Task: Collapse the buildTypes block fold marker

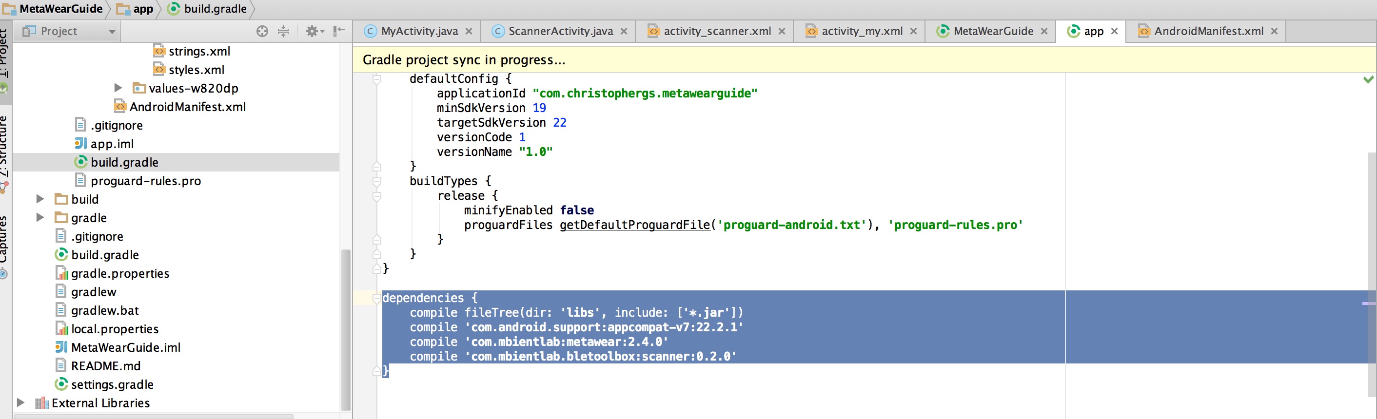Action: [377, 181]
